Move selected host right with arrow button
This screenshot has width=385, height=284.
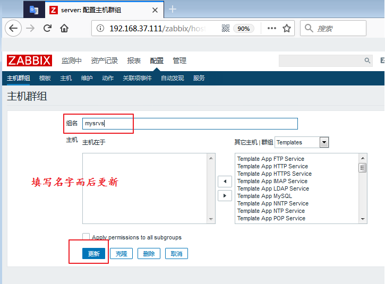coord(225,195)
